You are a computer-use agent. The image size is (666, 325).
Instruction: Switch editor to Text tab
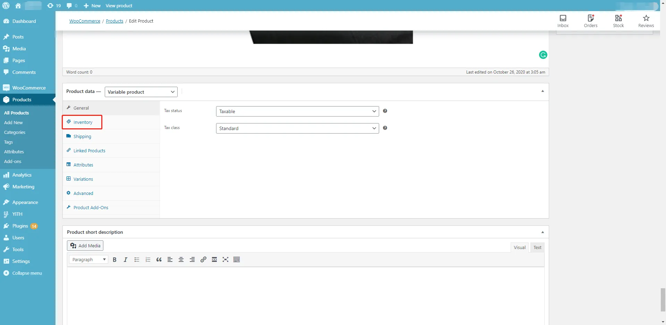tap(537, 247)
